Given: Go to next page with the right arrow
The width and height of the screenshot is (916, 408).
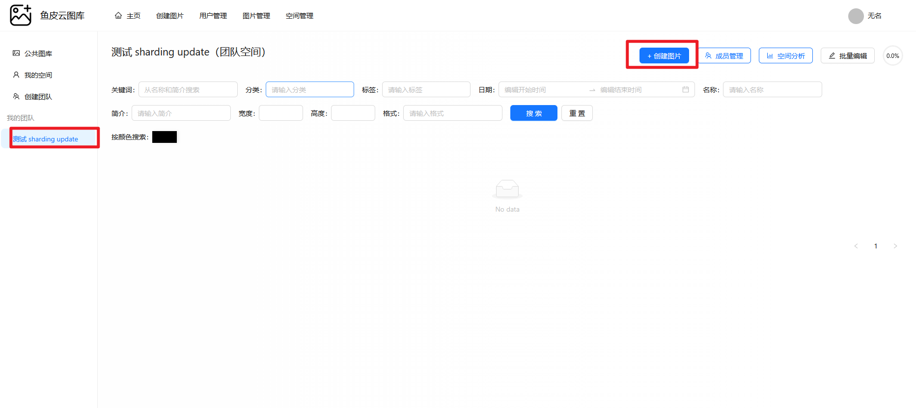Looking at the screenshot, I should (895, 246).
